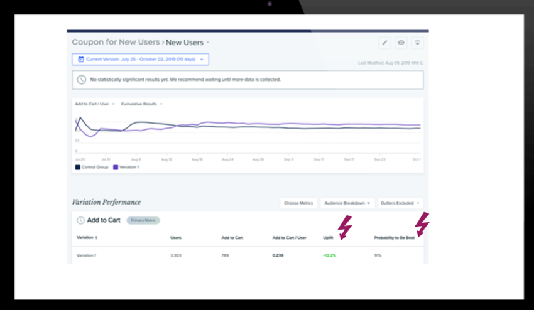Toggle Control Group legend swatch

click(x=77, y=167)
